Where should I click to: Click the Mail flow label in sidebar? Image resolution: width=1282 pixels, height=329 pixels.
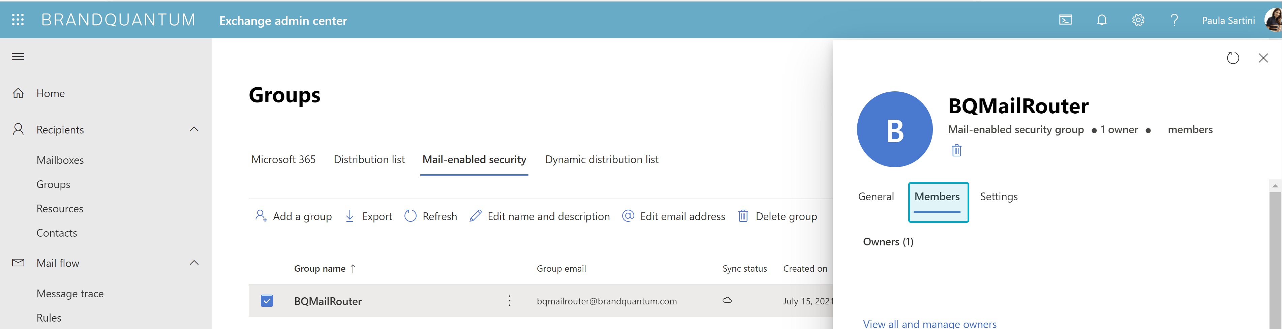[58, 263]
